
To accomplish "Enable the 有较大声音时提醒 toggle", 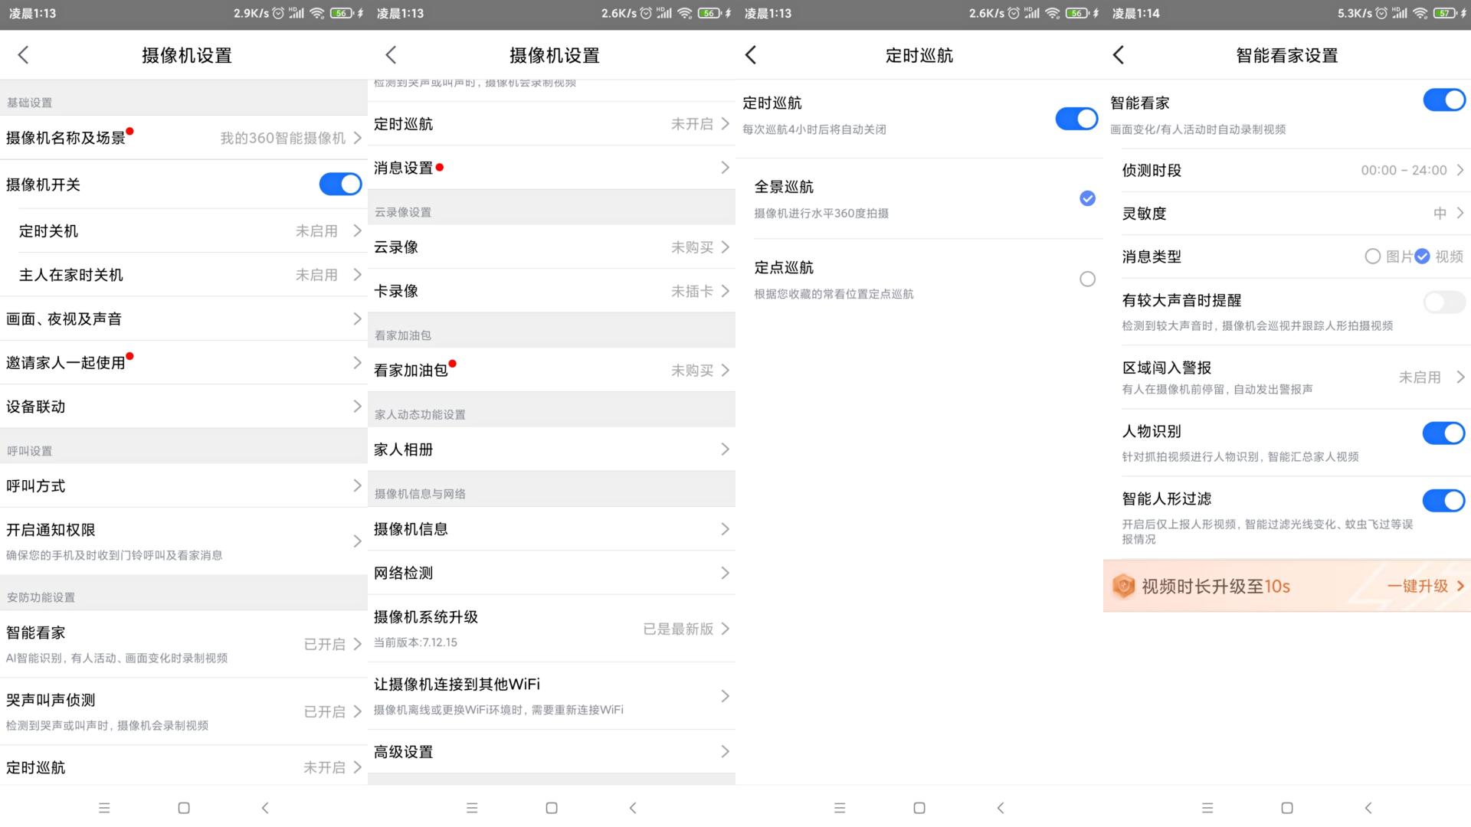I will coord(1443,302).
